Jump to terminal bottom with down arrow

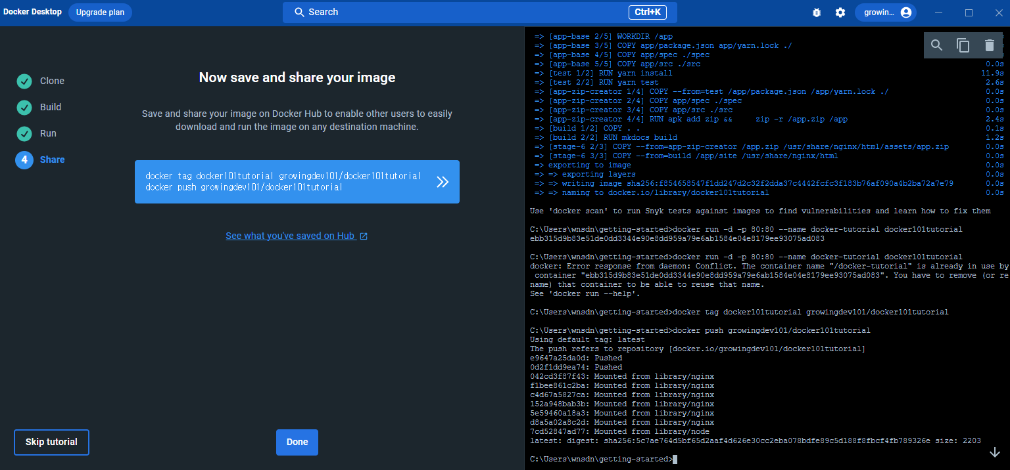point(995,452)
